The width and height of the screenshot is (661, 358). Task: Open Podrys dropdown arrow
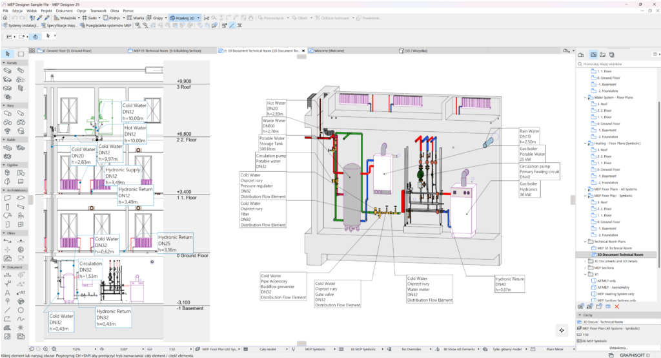point(124,18)
